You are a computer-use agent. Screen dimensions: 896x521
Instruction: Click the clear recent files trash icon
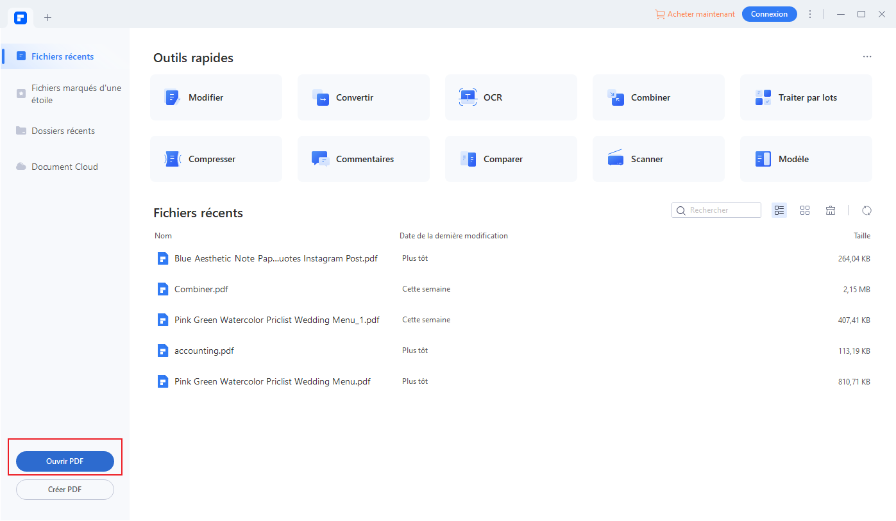click(x=831, y=210)
